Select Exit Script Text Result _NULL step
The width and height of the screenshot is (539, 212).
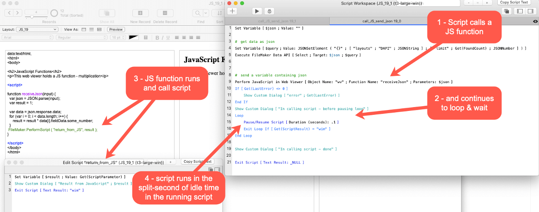point(269,162)
